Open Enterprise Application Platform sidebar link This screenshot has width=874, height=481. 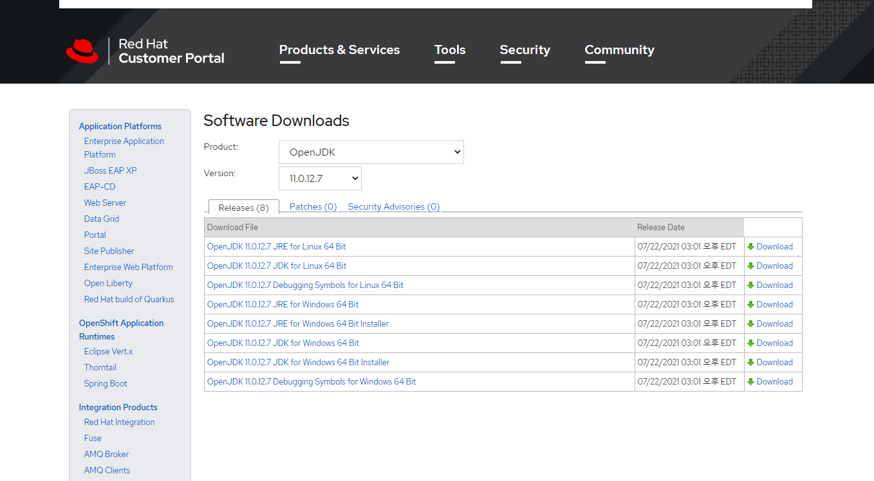point(124,148)
